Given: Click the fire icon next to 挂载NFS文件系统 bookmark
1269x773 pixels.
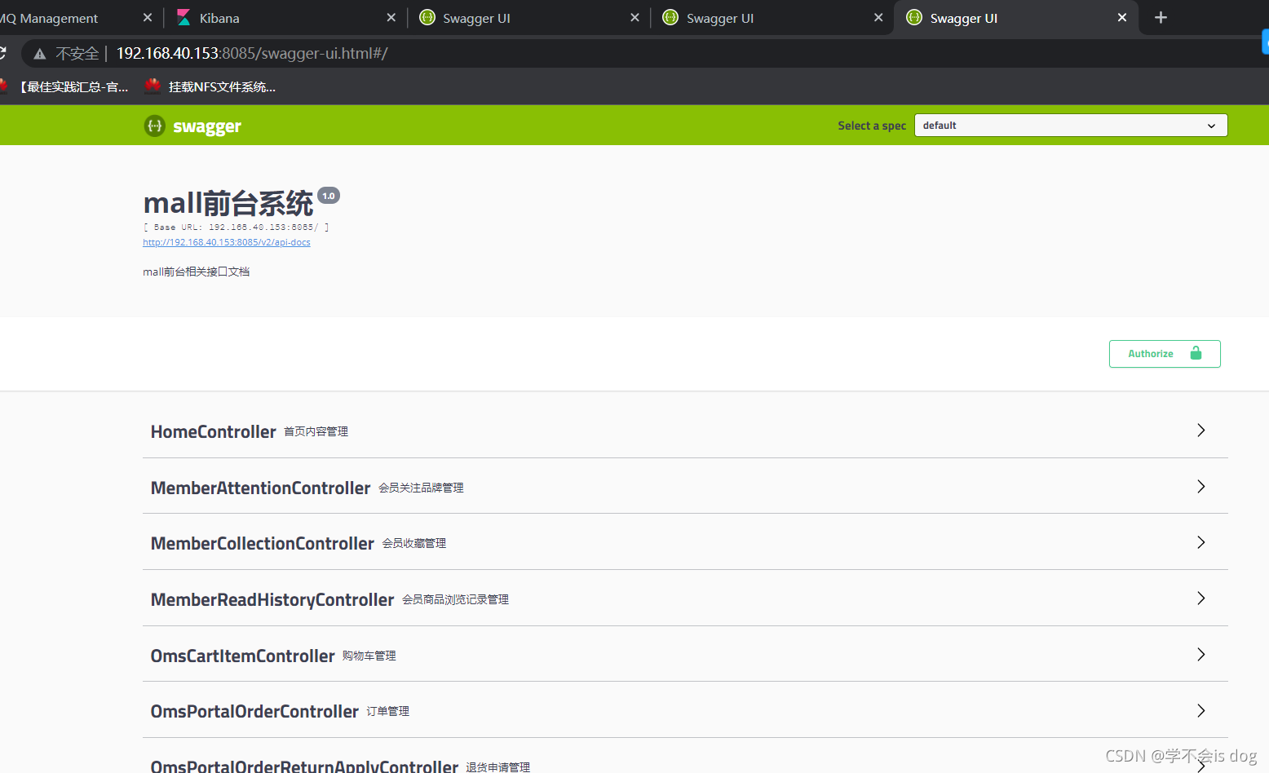Looking at the screenshot, I should pyautogui.click(x=153, y=86).
